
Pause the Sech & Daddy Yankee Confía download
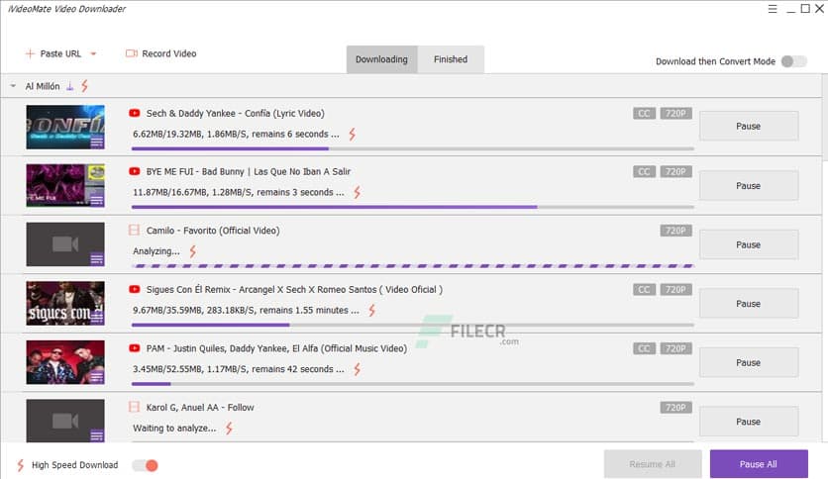(748, 126)
